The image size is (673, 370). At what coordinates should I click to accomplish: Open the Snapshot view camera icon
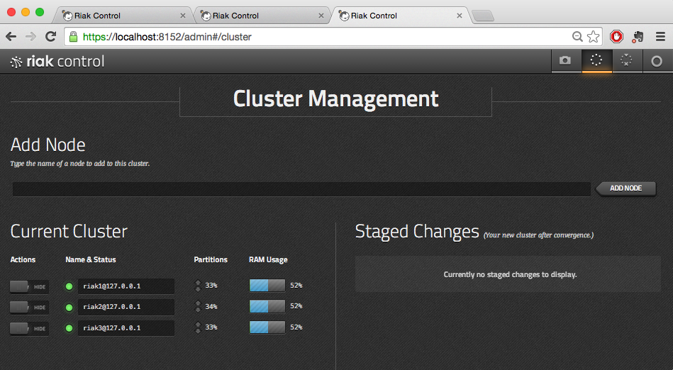pyautogui.click(x=566, y=60)
